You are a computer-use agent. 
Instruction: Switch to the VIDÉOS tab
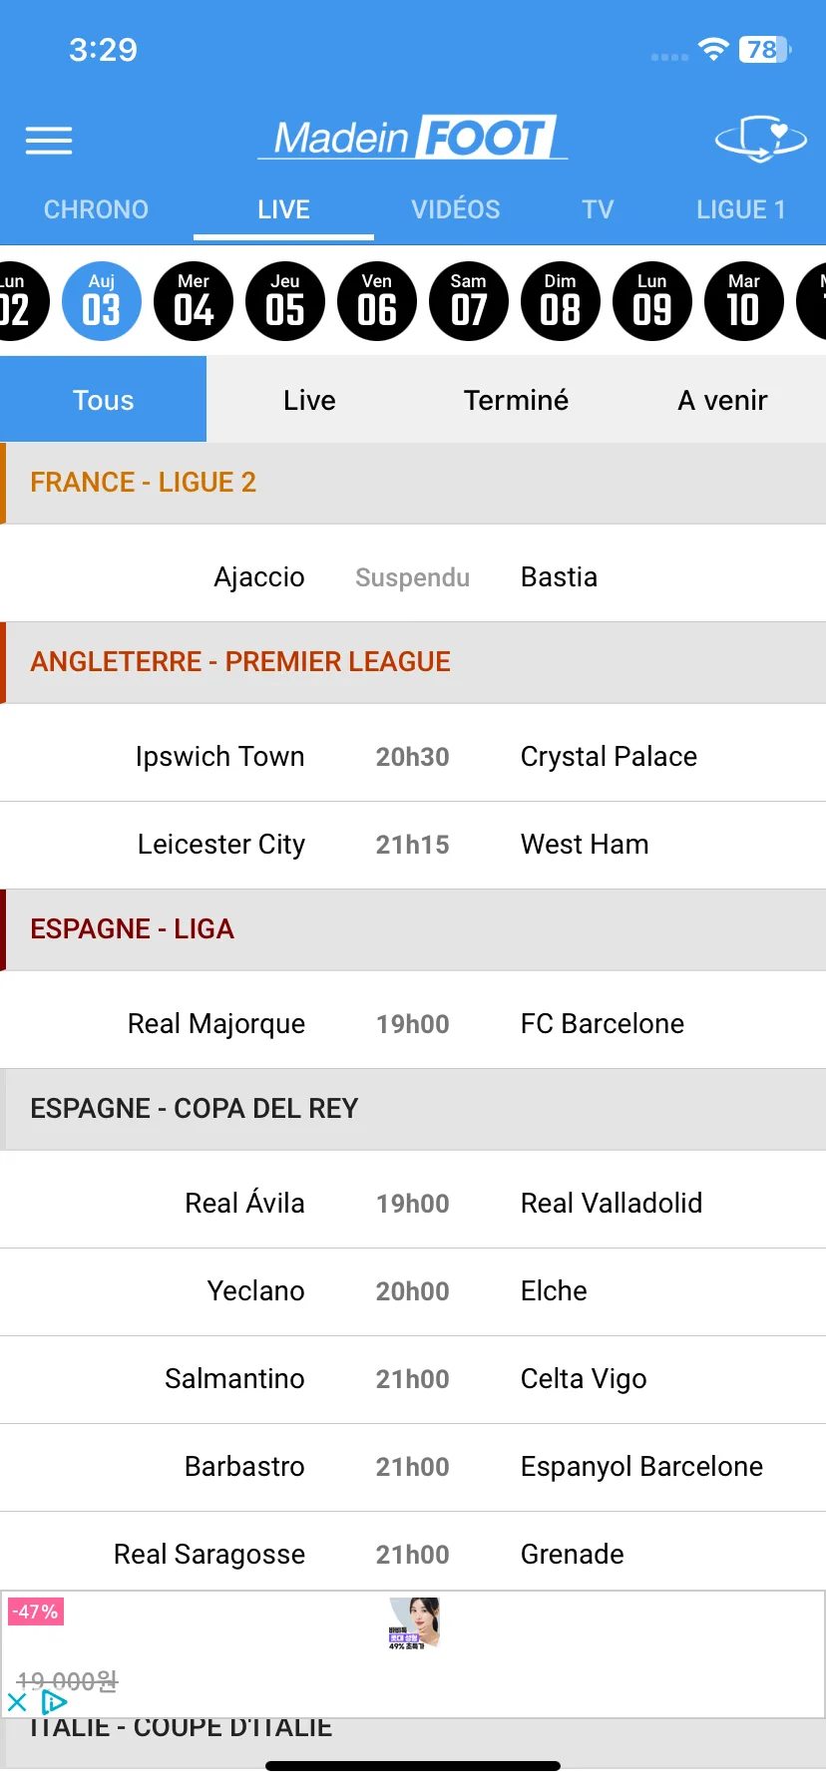pyautogui.click(x=456, y=209)
